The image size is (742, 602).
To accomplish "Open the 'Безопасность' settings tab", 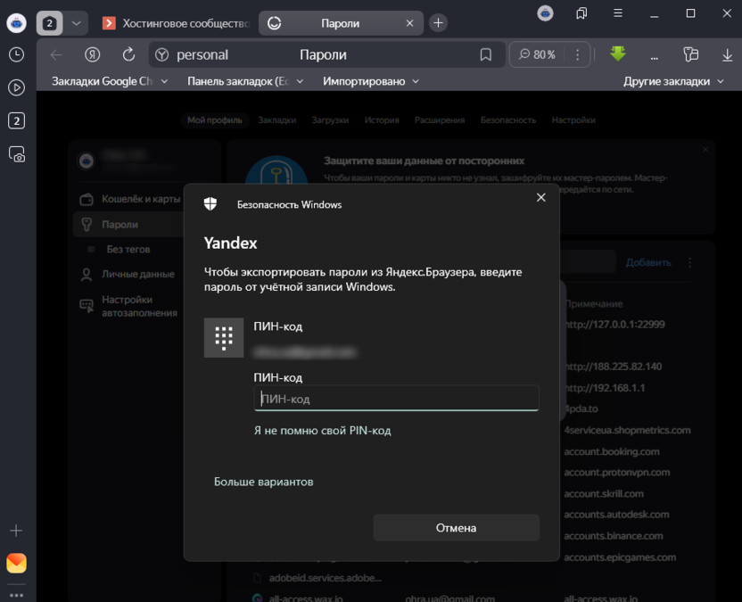I will [x=508, y=120].
